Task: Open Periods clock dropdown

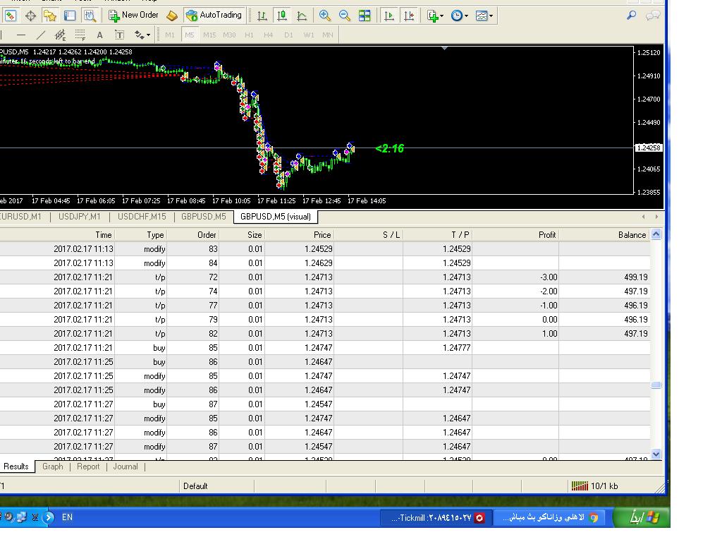Action: pos(459,16)
